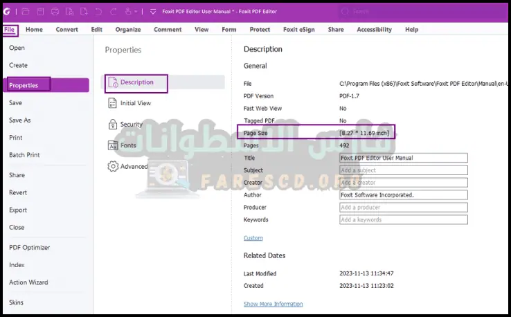Image resolution: width=511 pixels, height=317 pixels.
Task: Expand the hand tool dropdown arrow
Action: tap(136, 12)
